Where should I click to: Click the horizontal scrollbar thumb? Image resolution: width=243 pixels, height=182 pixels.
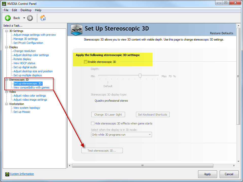click(x=143, y=166)
